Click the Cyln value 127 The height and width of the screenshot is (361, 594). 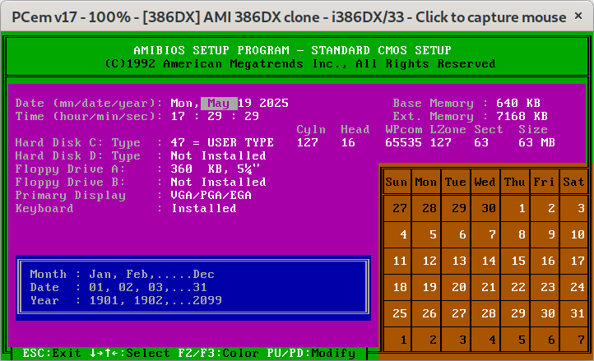click(x=307, y=143)
